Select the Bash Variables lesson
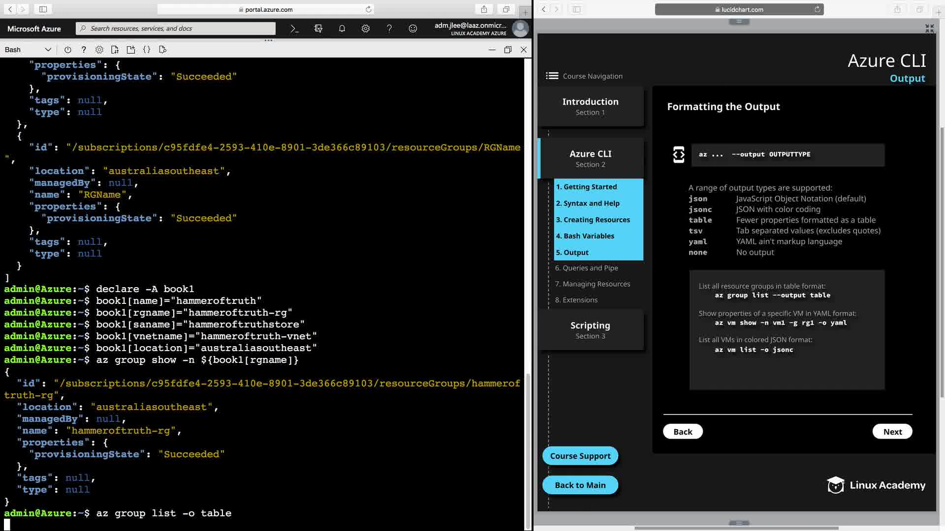 (585, 236)
